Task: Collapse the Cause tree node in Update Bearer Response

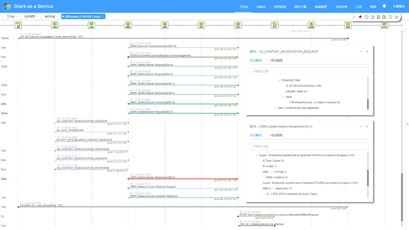Action: coord(256,155)
